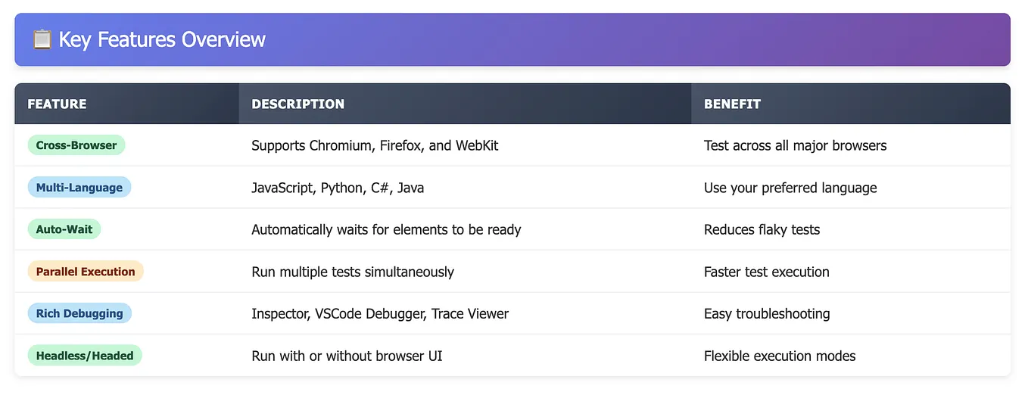Image resolution: width=1028 pixels, height=395 pixels.
Task: Click the DESCRIPTION column header
Action: click(297, 104)
